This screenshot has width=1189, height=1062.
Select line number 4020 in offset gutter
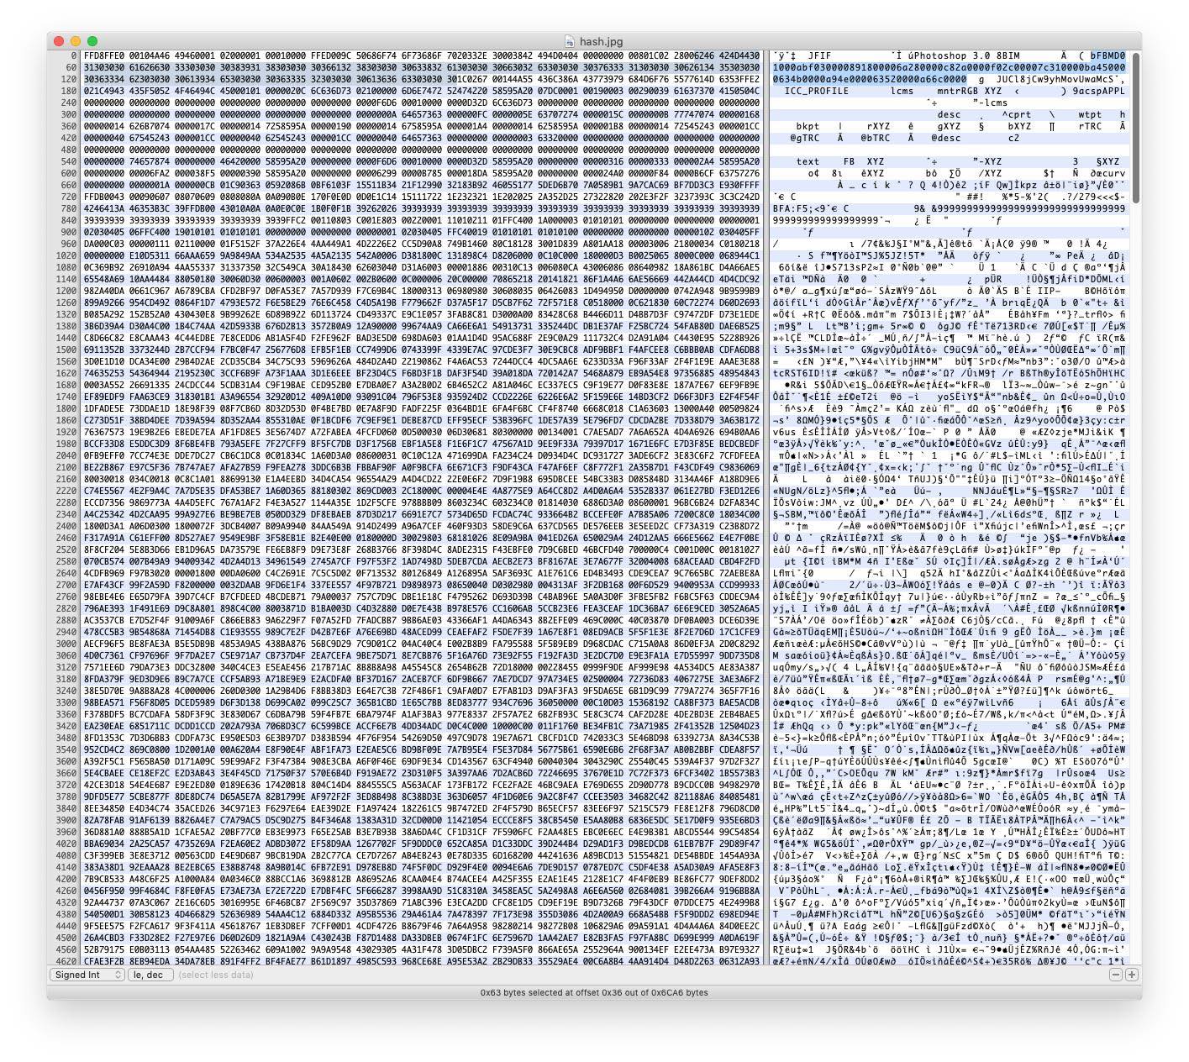65,844
